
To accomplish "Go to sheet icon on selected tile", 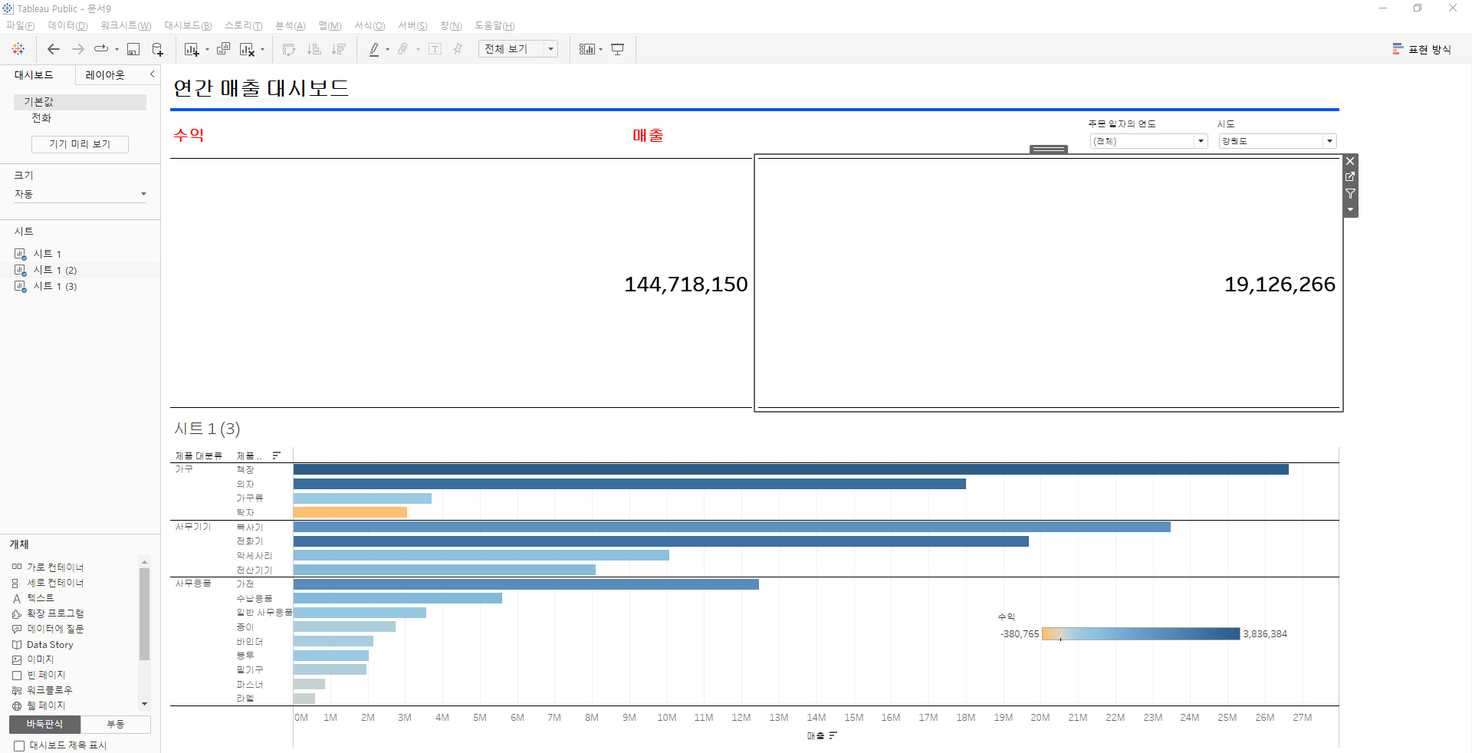I will [1350, 177].
